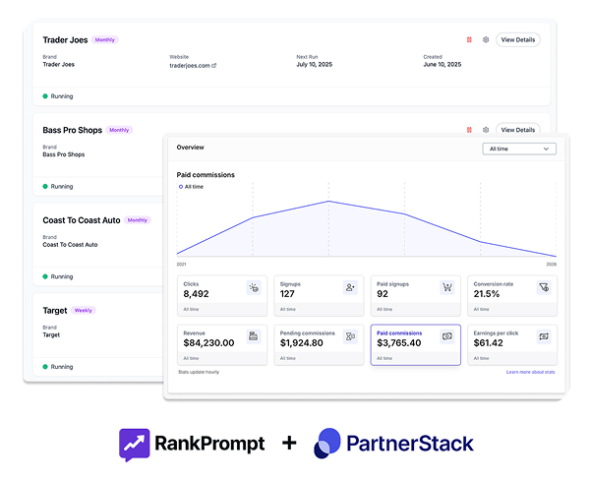Toggle All time series in chart legend
This screenshot has width=590, height=481.
click(x=193, y=186)
